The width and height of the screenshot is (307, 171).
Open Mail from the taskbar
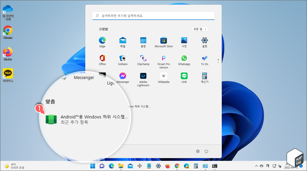point(130,166)
